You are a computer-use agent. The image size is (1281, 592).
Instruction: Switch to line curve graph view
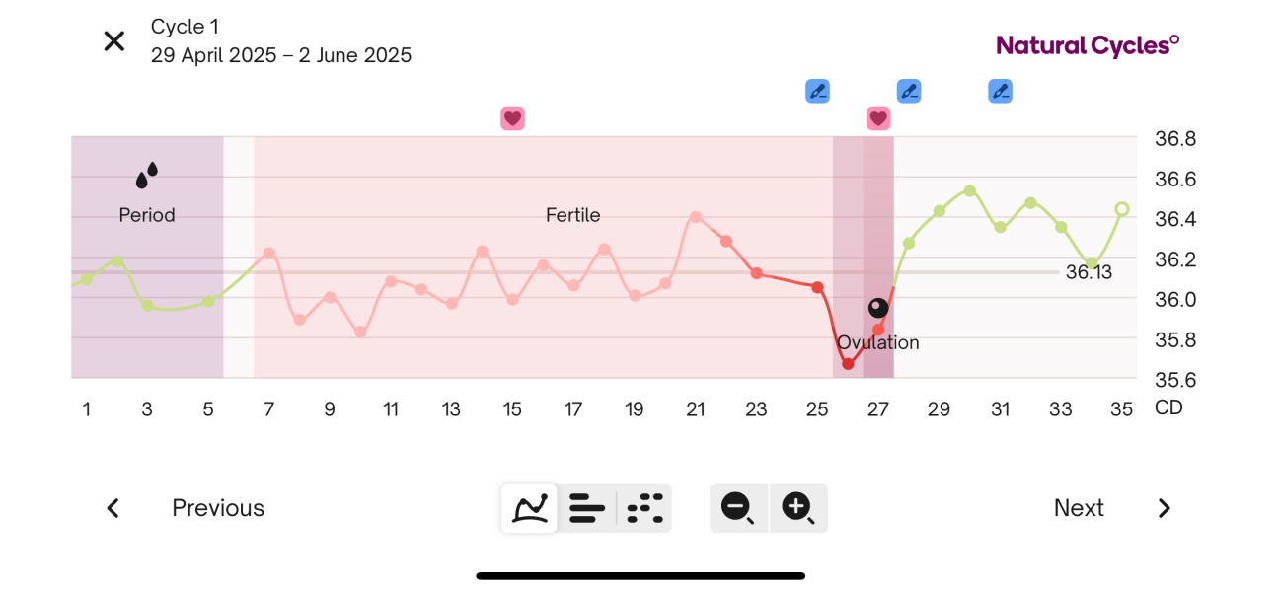pos(530,508)
